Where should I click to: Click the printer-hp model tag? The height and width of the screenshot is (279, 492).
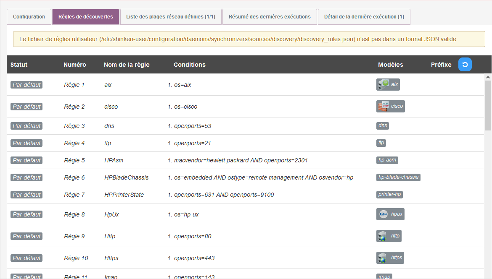coord(390,195)
